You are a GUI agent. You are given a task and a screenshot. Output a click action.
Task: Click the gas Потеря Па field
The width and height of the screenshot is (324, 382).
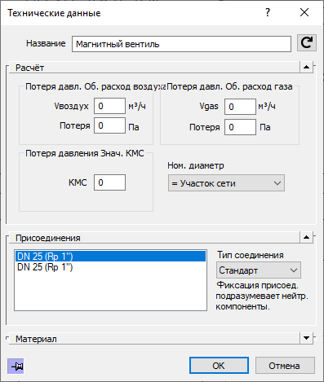pos(240,127)
